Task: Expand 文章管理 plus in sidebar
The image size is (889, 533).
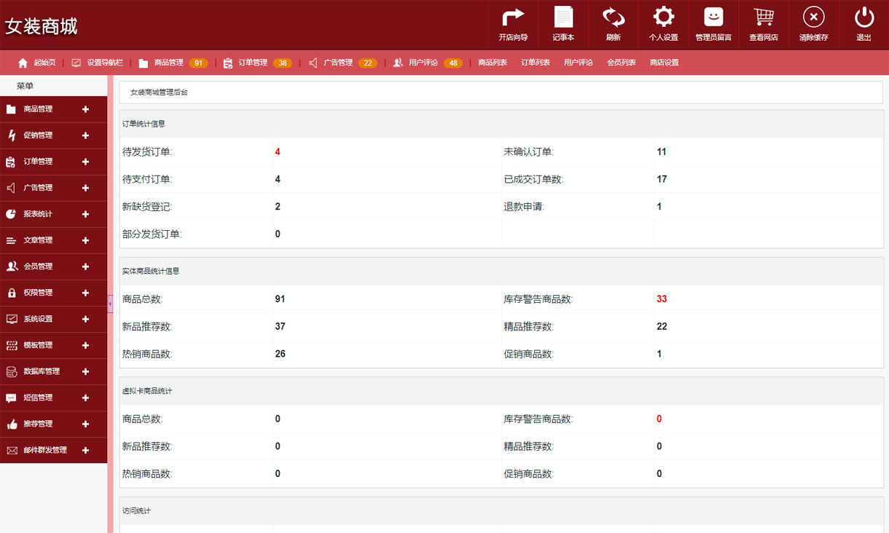Action: pos(85,240)
